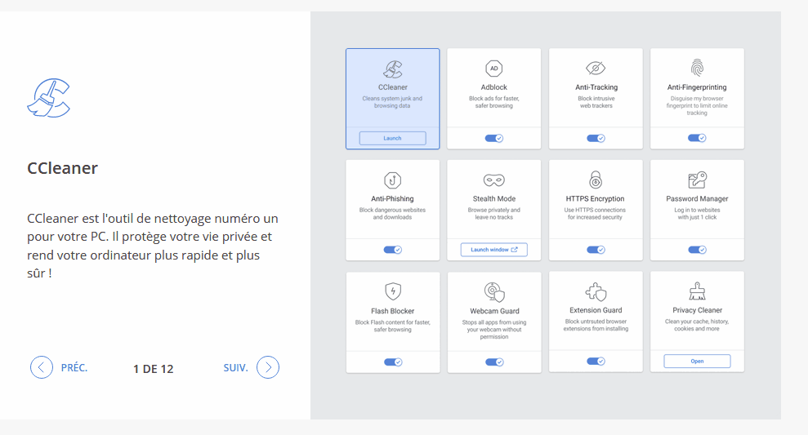
Task: Click the Privacy Cleaner card title
Action: (x=697, y=310)
